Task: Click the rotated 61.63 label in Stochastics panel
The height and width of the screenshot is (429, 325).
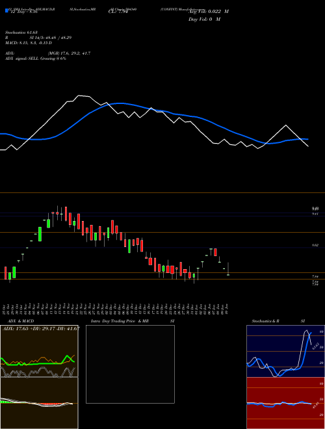Action: coord(315,346)
